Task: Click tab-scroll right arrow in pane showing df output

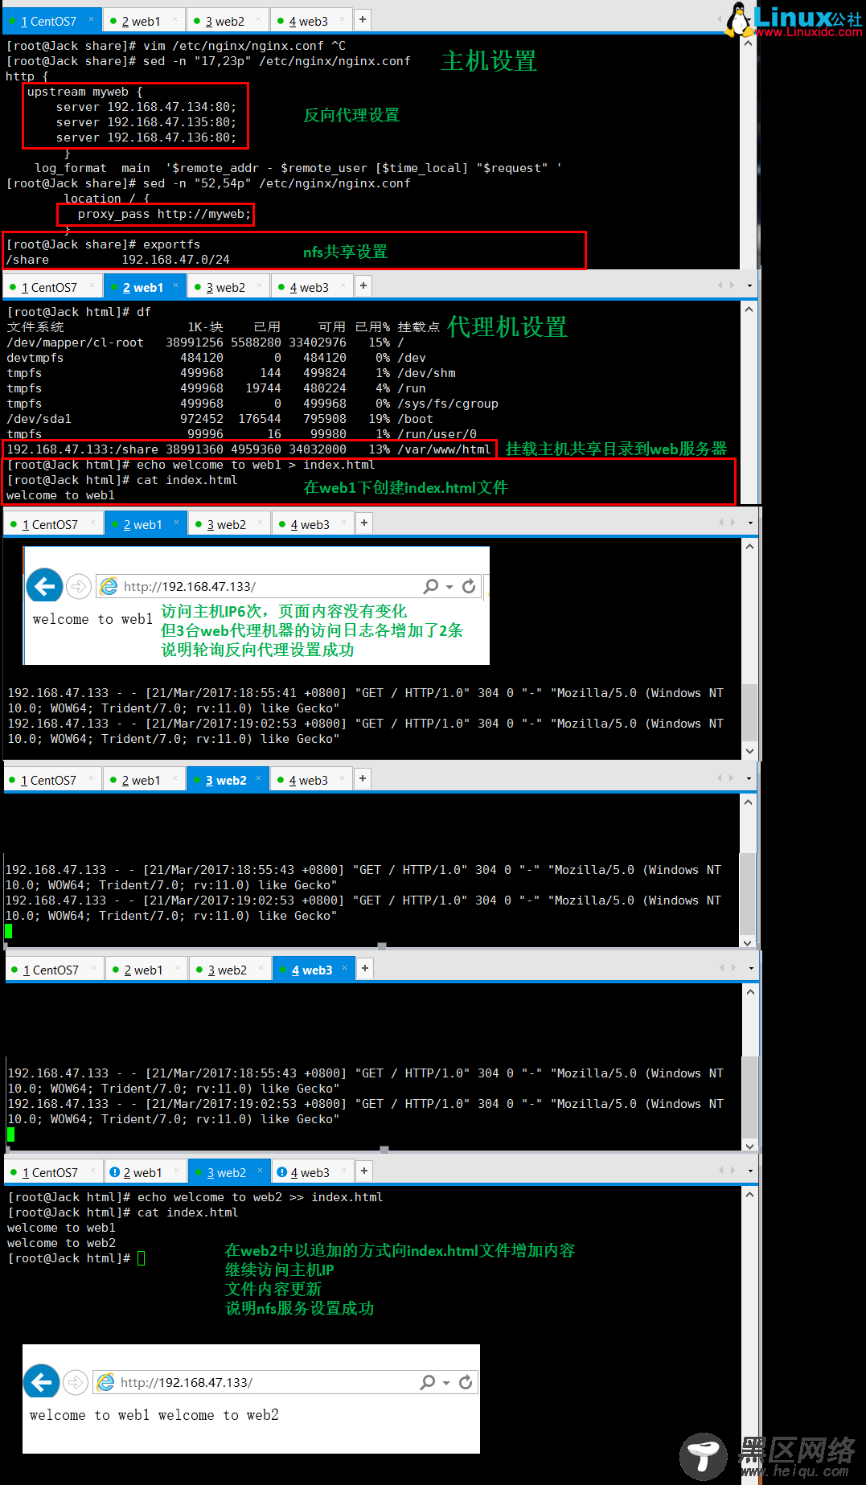Action: [x=731, y=285]
